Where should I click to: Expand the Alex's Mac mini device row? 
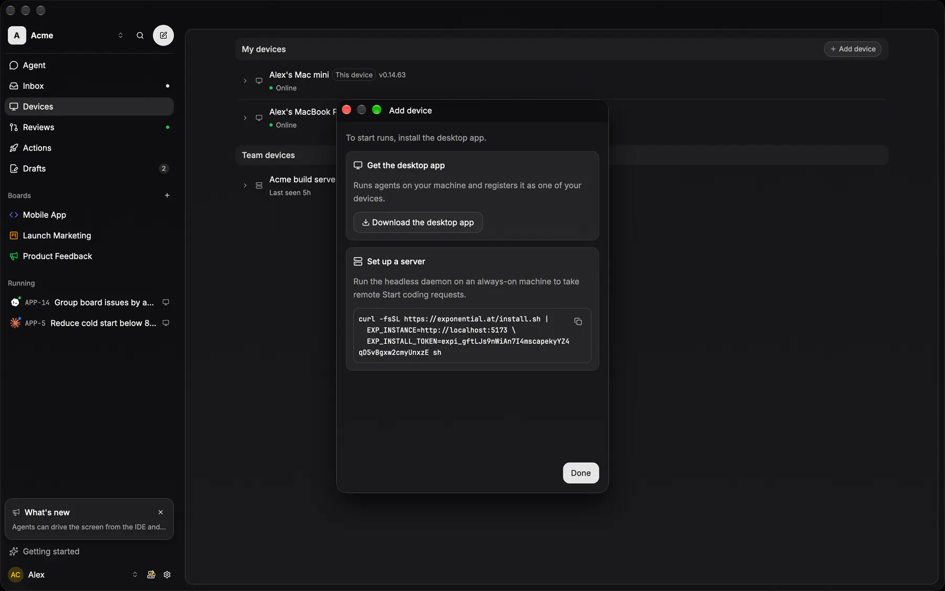click(x=245, y=81)
